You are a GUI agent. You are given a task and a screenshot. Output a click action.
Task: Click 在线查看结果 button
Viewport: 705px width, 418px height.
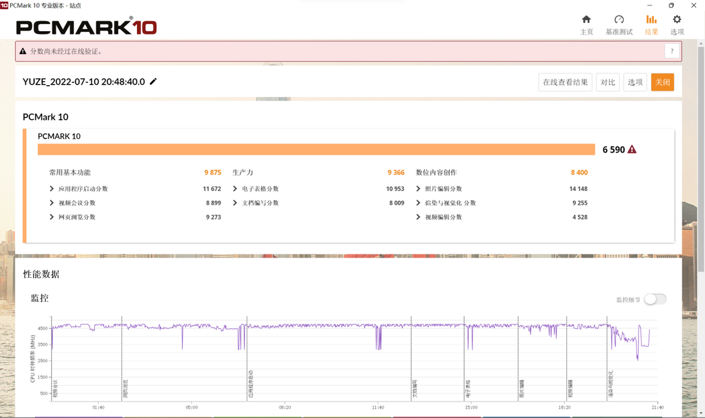pyautogui.click(x=565, y=82)
